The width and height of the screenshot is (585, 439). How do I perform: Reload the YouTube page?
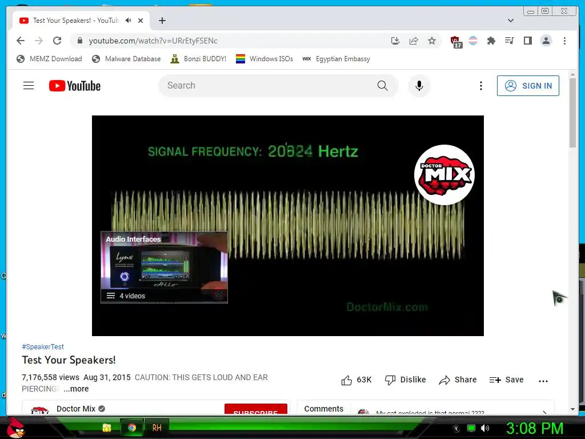pos(57,41)
